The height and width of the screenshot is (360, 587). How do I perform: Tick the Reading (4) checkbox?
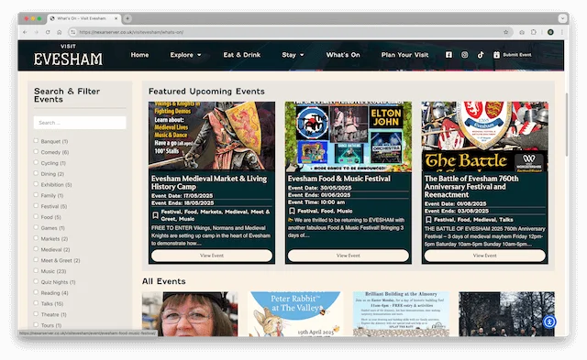(36, 292)
